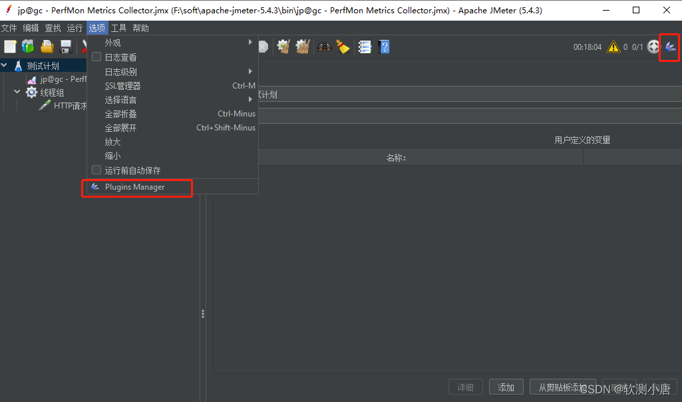This screenshot has width=682, height=402.
Task: Click the New test plan toolbar icon
Action: coord(10,47)
